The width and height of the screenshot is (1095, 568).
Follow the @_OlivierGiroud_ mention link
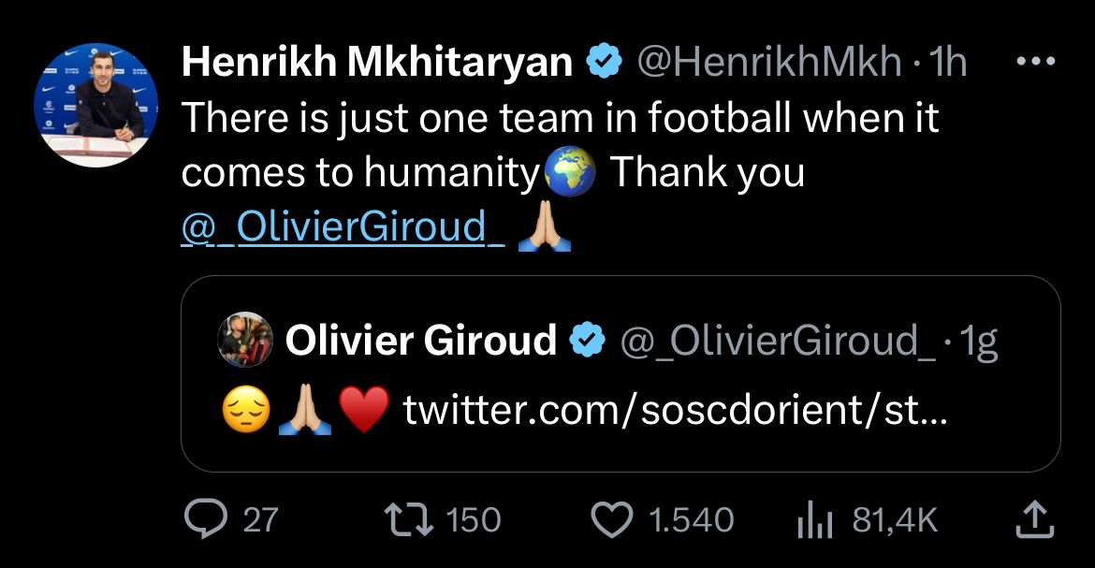343,227
